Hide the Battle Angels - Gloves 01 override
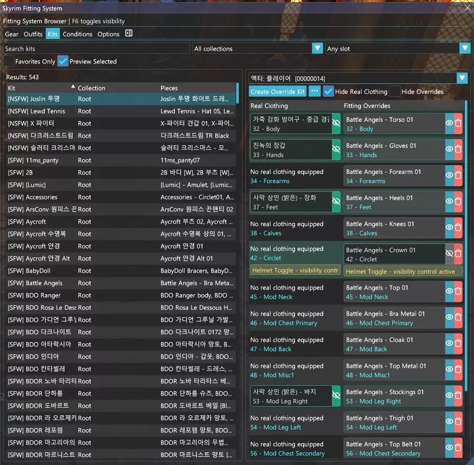474x465 pixels. click(x=449, y=149)
